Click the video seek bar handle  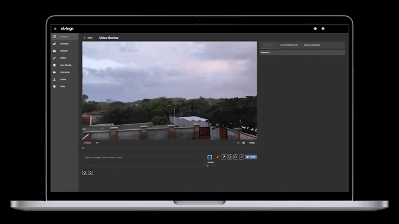(83, 148)
